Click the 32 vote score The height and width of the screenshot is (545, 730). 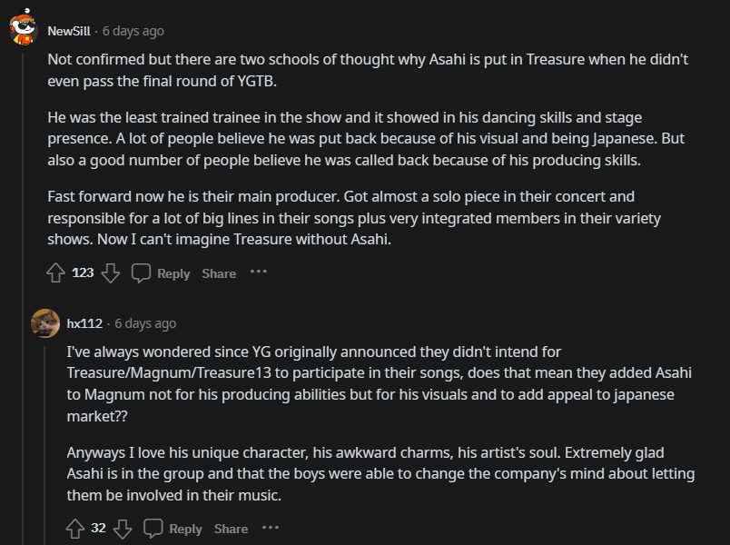pos(98,528)
